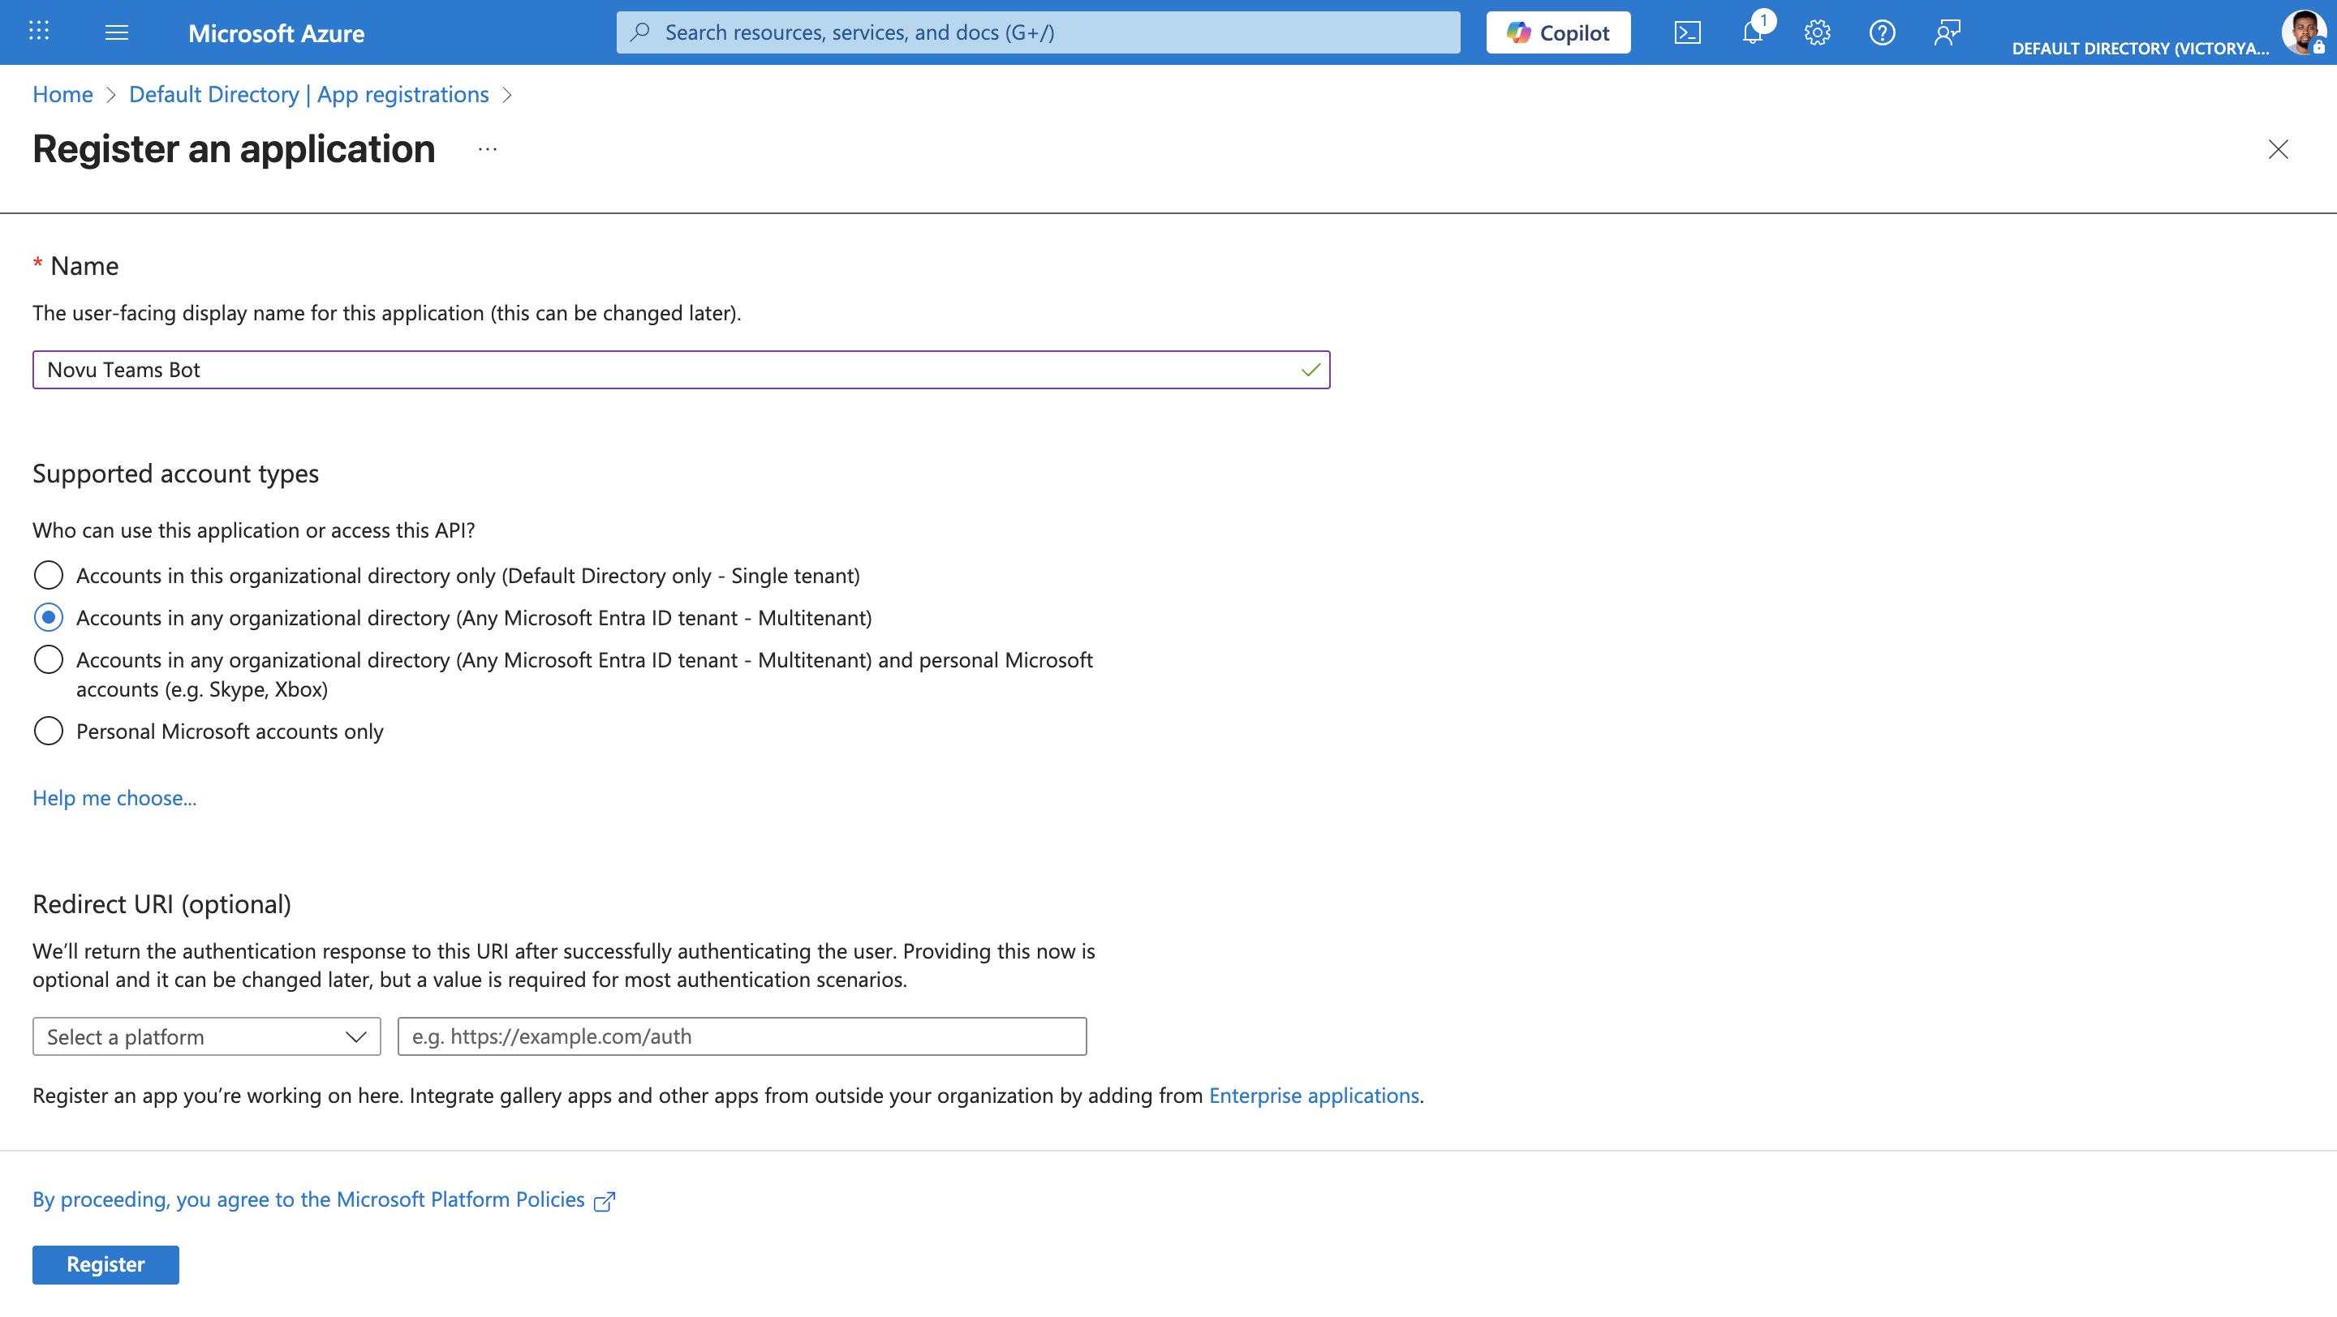Click the Copilot button

(x=1558, y=32)
